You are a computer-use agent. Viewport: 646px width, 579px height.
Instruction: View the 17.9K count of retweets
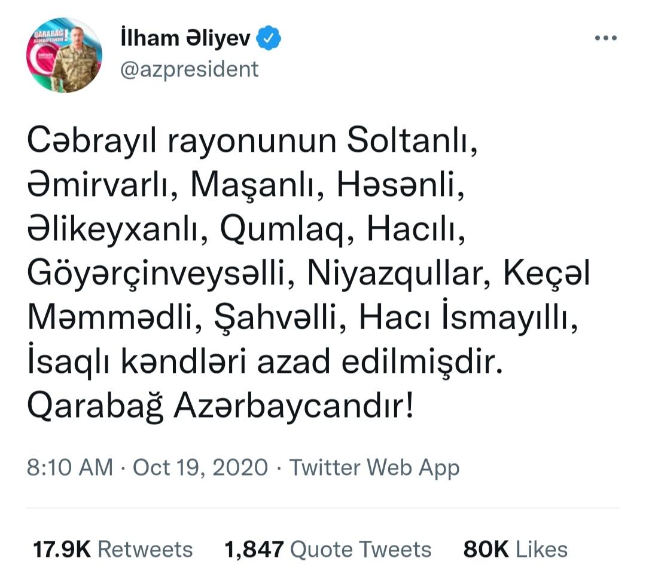tap(62, 549)
